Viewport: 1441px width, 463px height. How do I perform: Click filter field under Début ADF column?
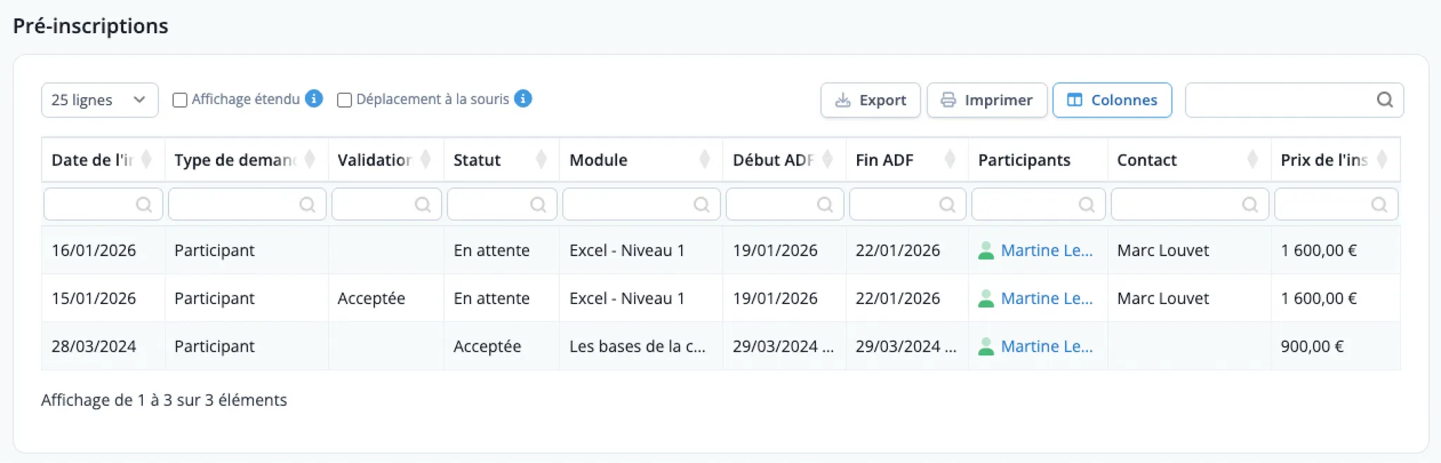click(785, 204)
